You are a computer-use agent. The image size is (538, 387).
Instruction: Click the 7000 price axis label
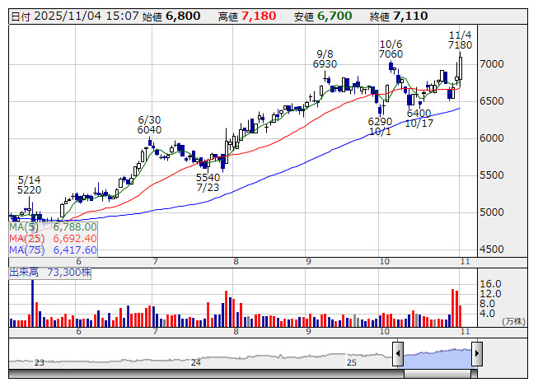pos(492,64)
